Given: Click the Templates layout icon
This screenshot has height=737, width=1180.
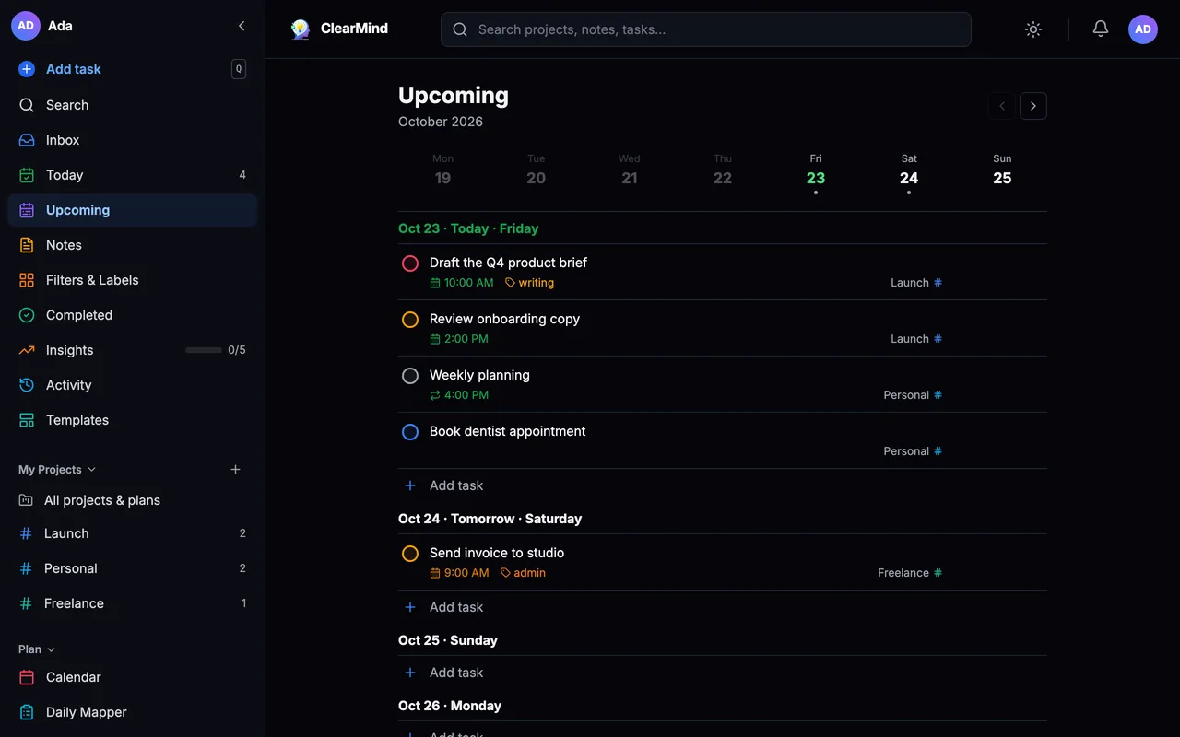Looking at the screenshot, I should tap(27, 420).
